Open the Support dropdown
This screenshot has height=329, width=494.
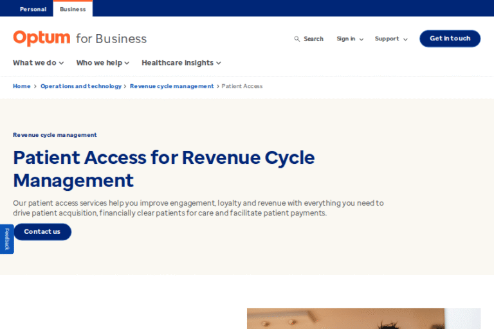[390, 39]
